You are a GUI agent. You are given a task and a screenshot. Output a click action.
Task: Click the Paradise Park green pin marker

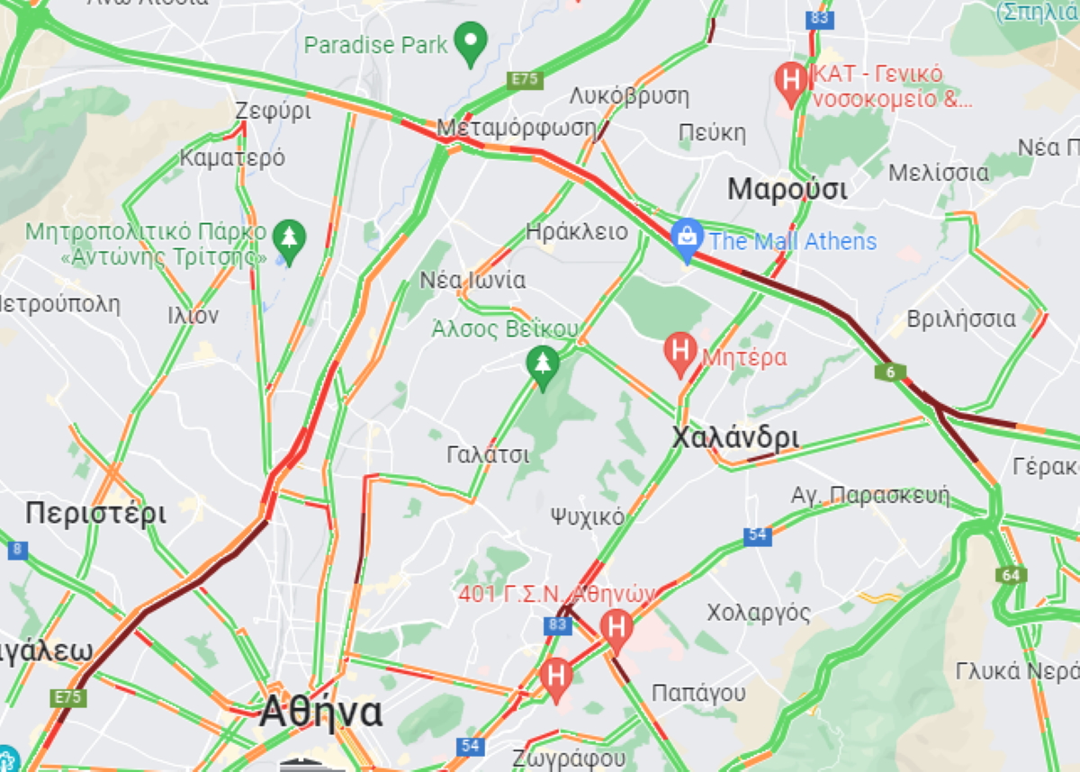[470, 43]
